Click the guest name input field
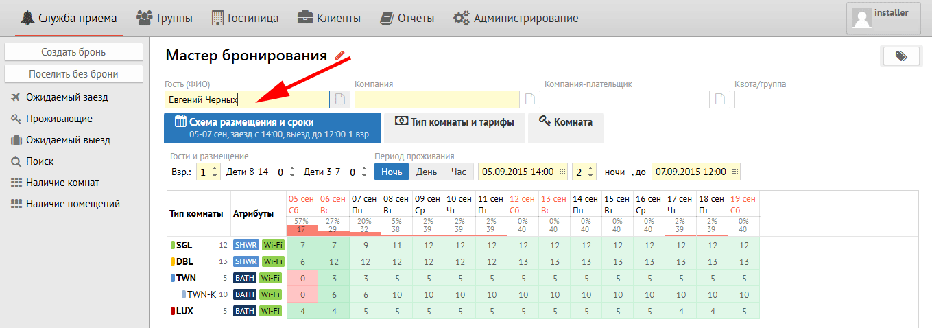932x328 pixels. (x=248, y=99)
